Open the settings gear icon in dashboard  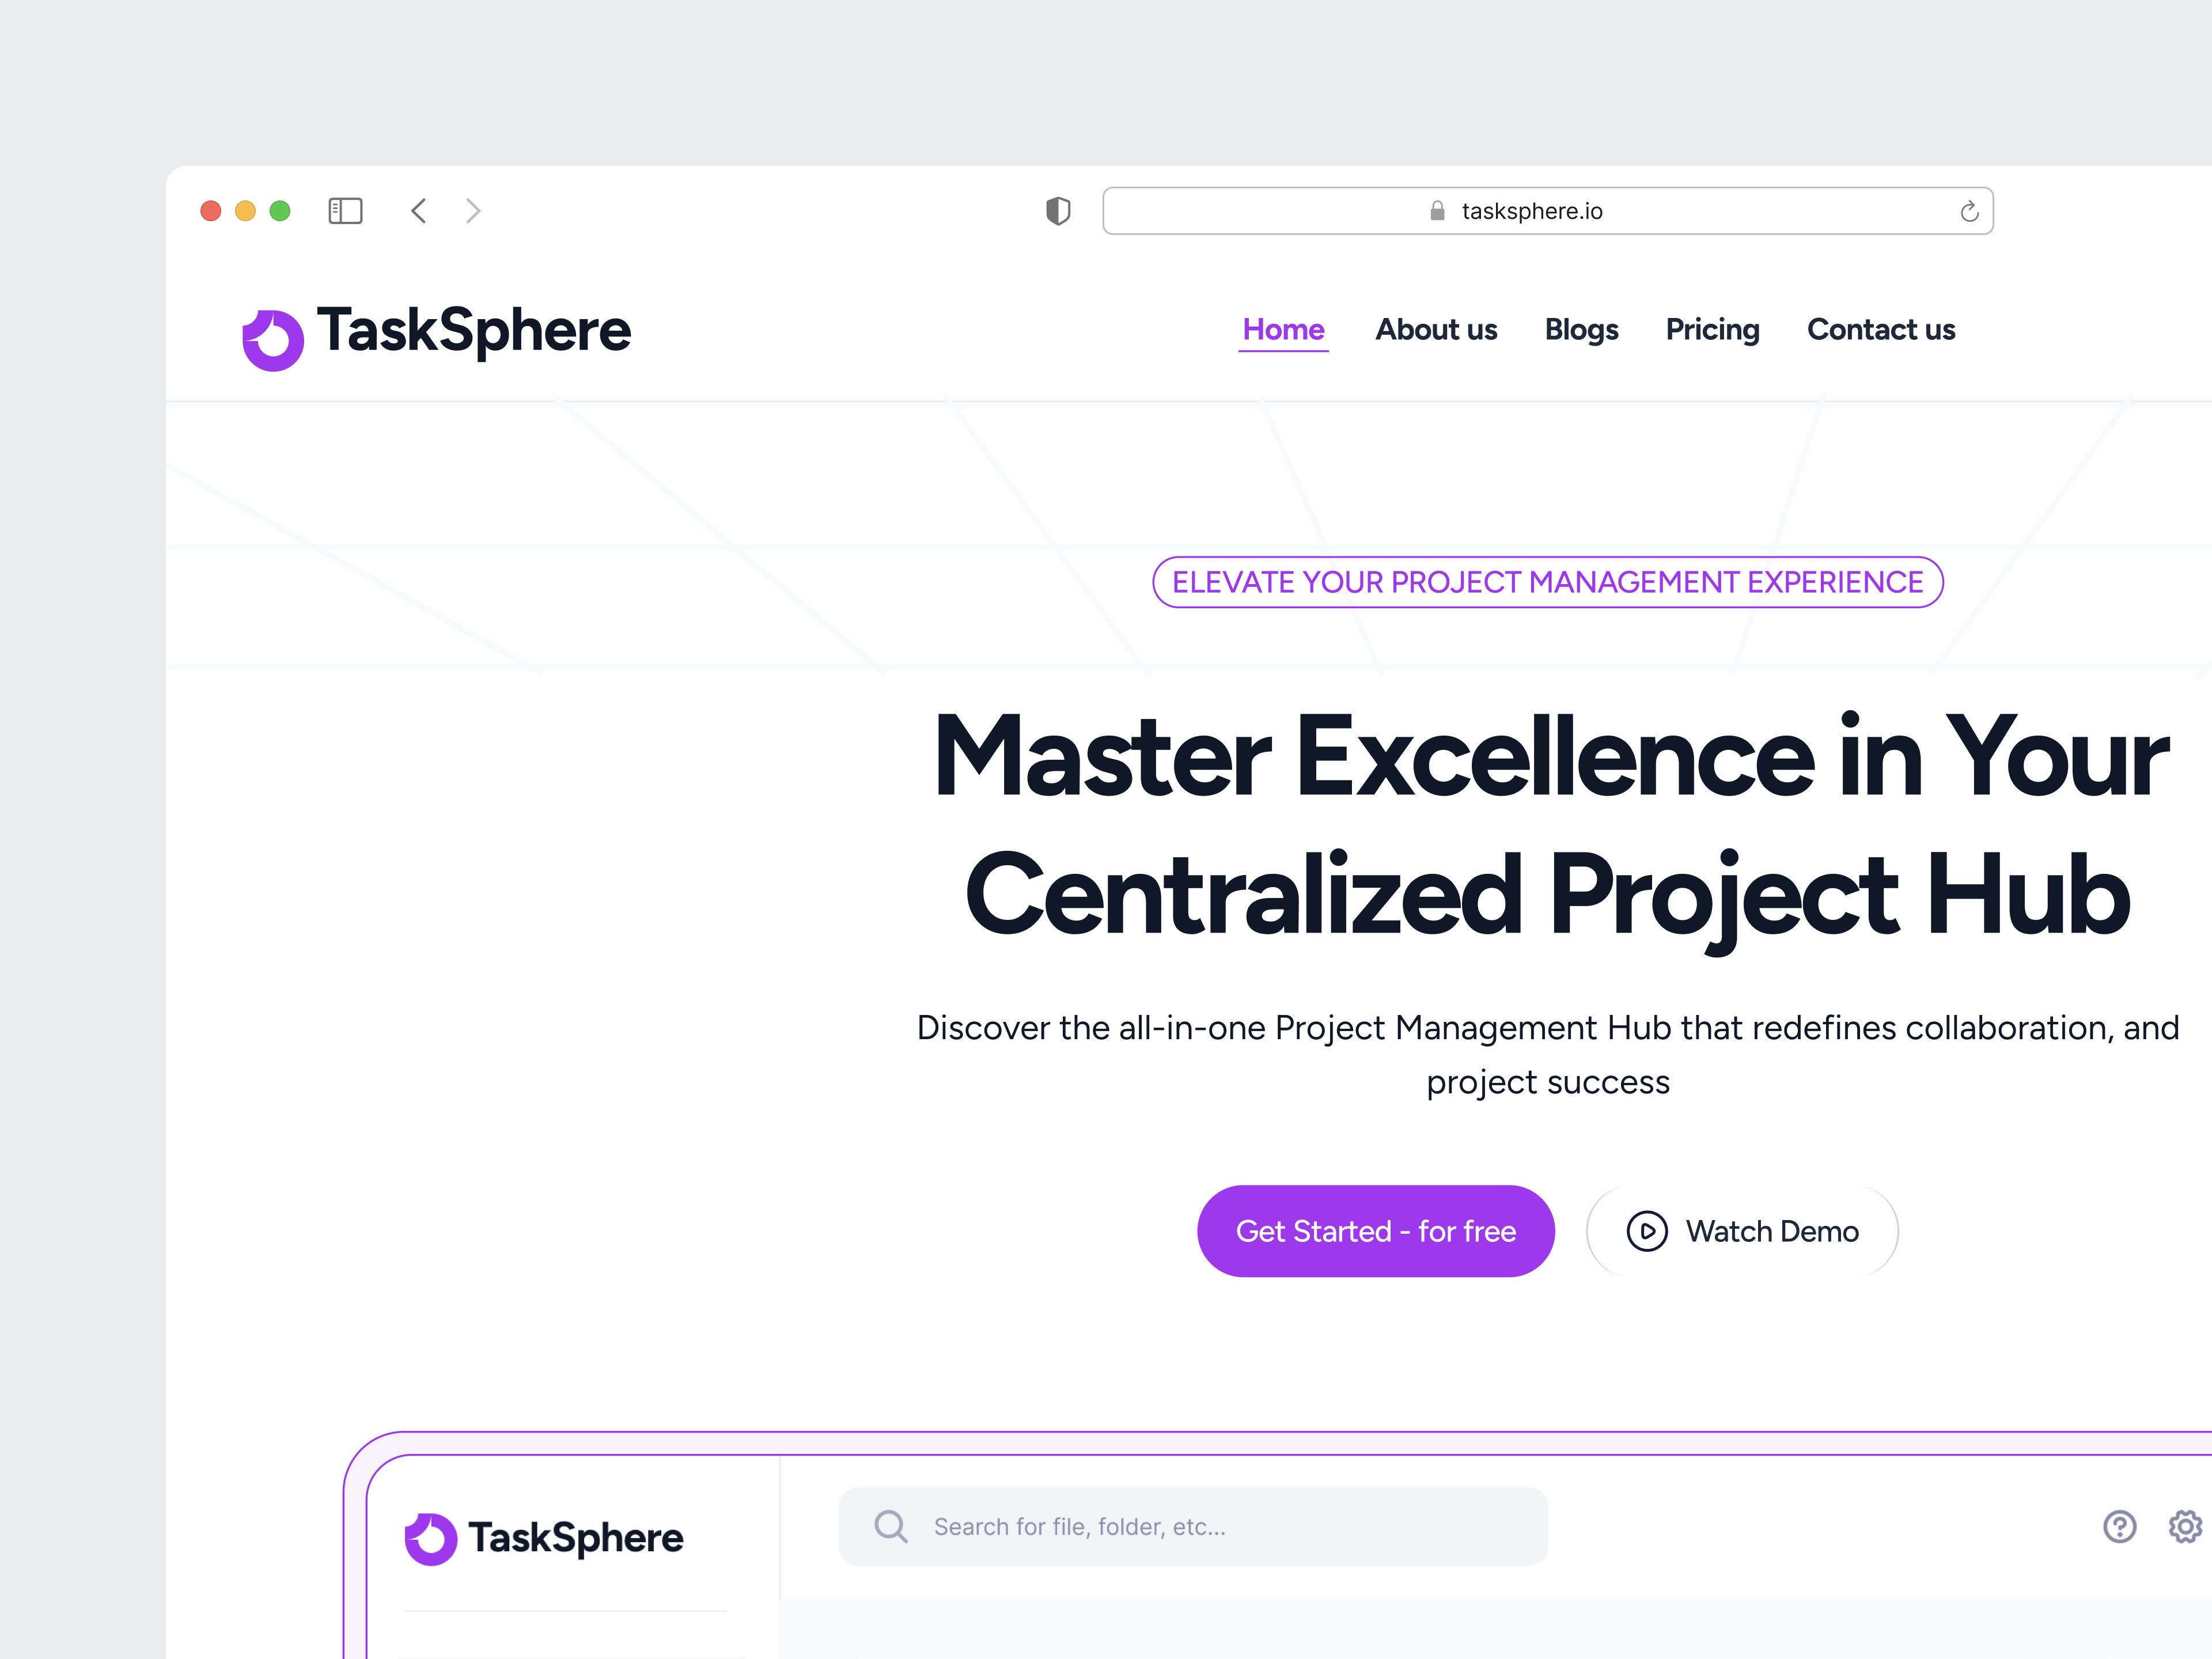point(2185,1526)
